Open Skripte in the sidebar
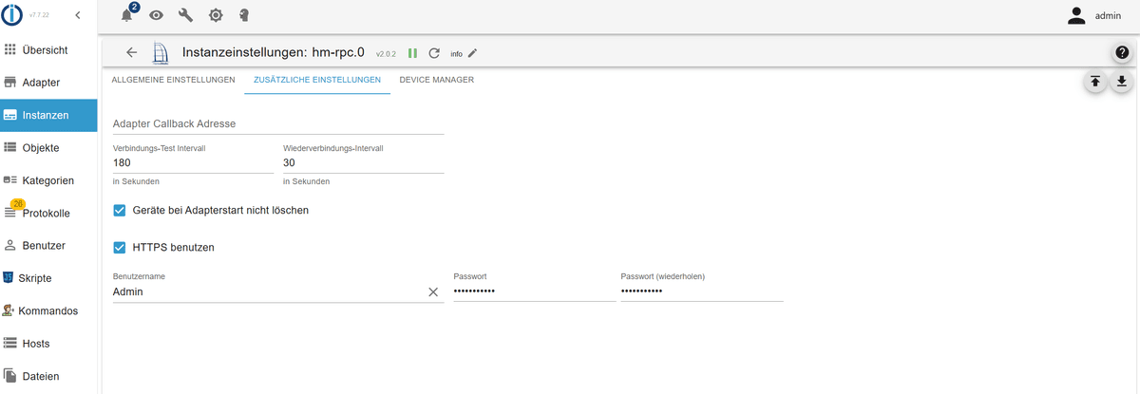 click(x=48, y=278)
